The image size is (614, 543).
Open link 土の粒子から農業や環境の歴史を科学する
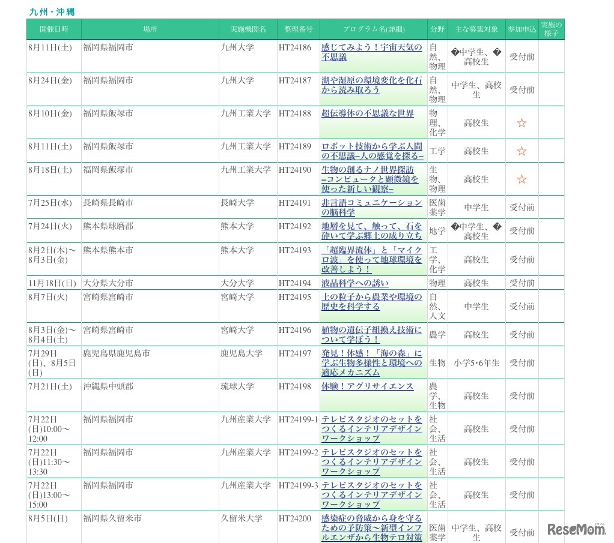point(371,302)
